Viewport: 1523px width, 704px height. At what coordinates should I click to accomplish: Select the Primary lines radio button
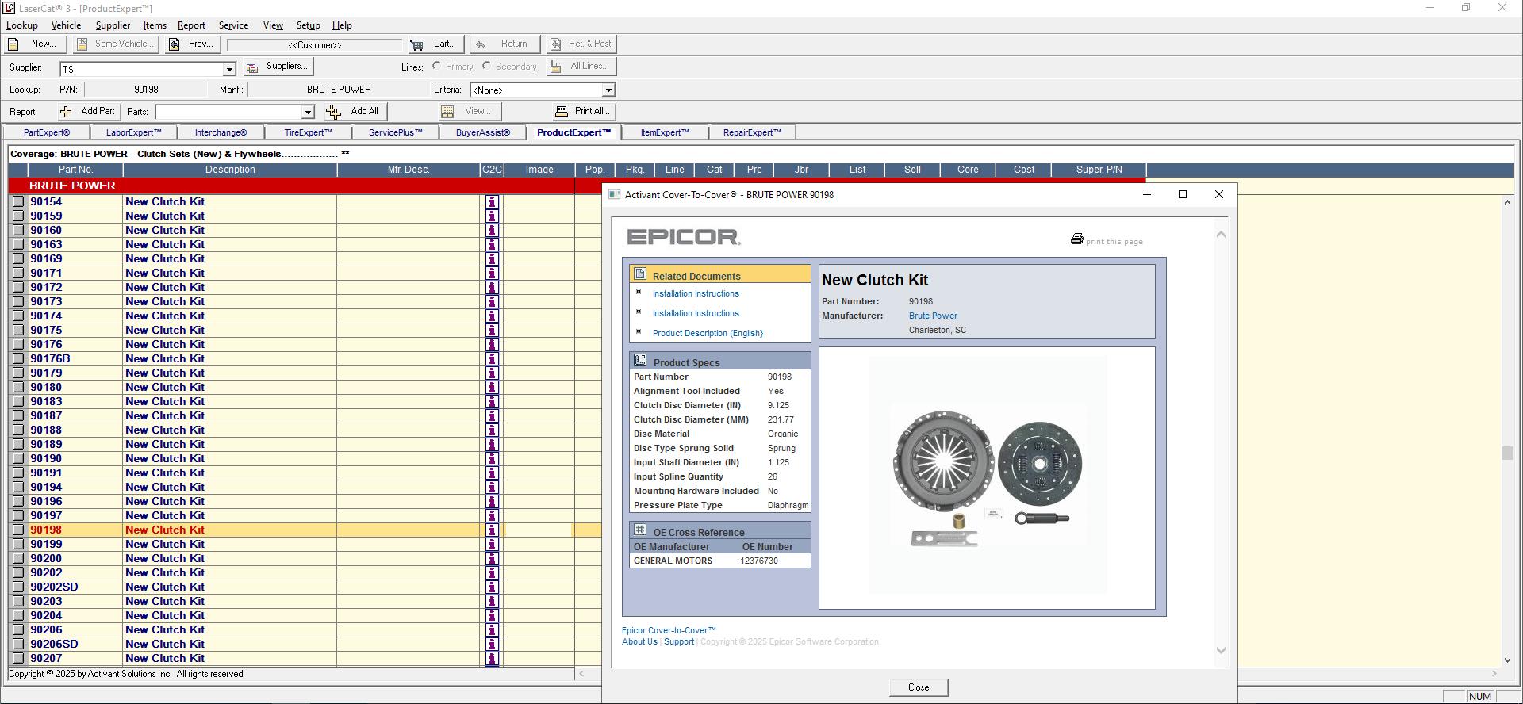coord(437,67)
